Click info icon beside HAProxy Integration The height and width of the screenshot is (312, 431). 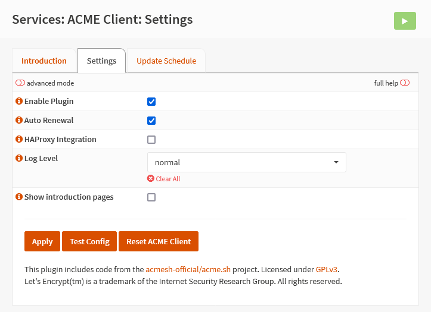pos(19,140)
